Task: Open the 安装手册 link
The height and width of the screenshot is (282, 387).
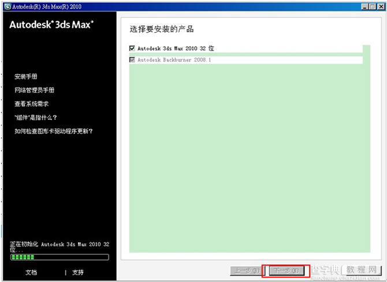Action: tap(26, 77)
